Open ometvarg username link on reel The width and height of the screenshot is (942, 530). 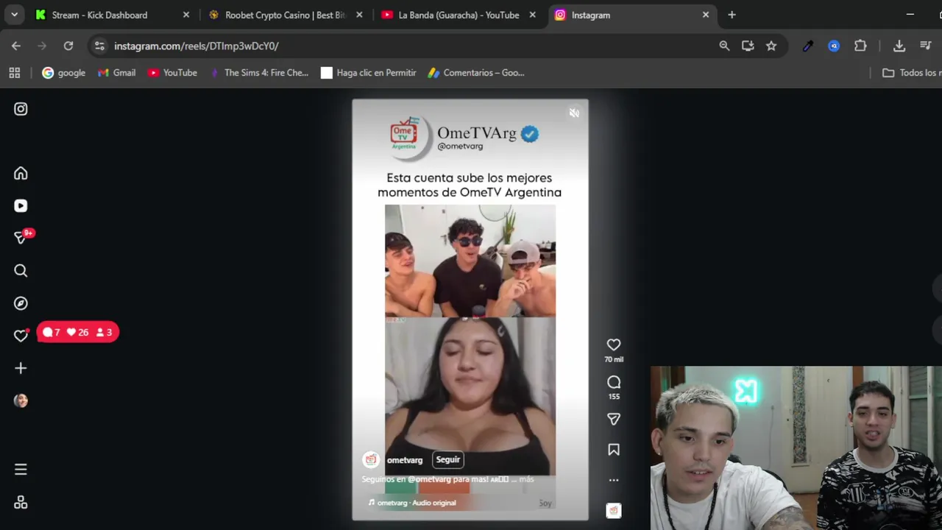(405, 460)
